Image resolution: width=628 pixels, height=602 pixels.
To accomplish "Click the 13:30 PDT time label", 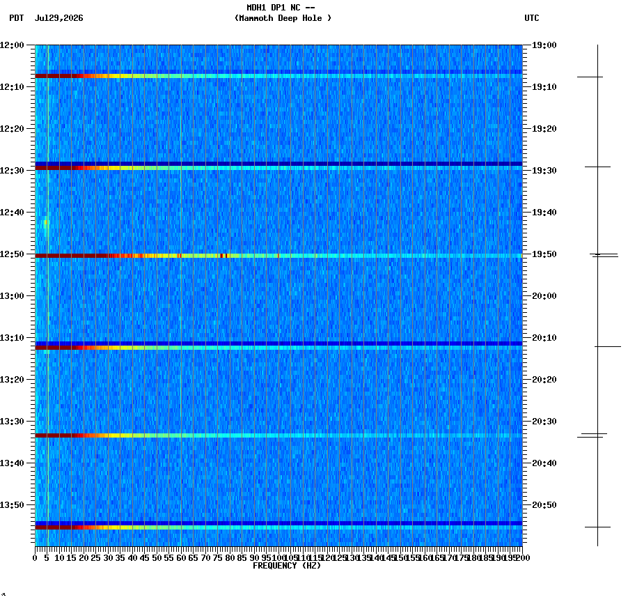I will click(12, 422).
